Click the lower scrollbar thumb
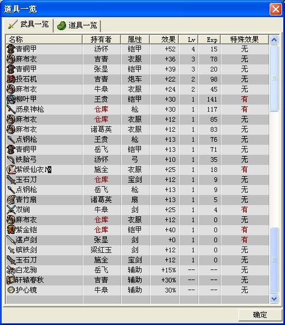This screenshot has width=285, height=325. pos(274,260)
